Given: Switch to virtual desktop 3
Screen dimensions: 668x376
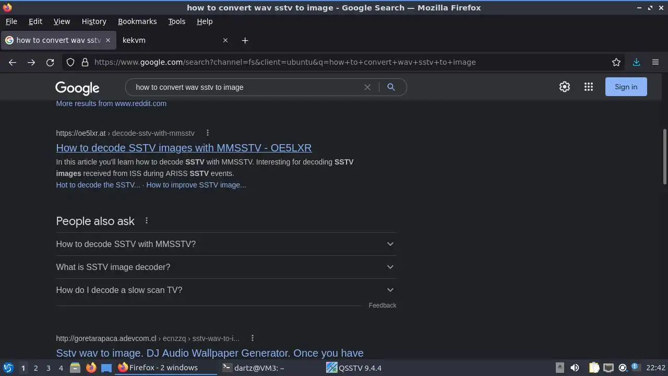Looking at the screenshot, I should pyautogui.click(x=48, y=368).
